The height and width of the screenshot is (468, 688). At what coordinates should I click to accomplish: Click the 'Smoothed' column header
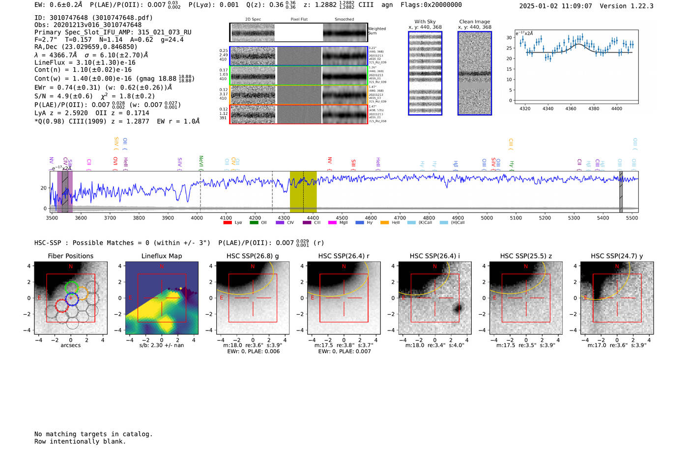[344, 20]
